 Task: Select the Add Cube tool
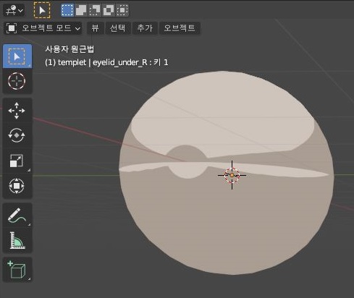pyautogui.click(x=17, y=270)
